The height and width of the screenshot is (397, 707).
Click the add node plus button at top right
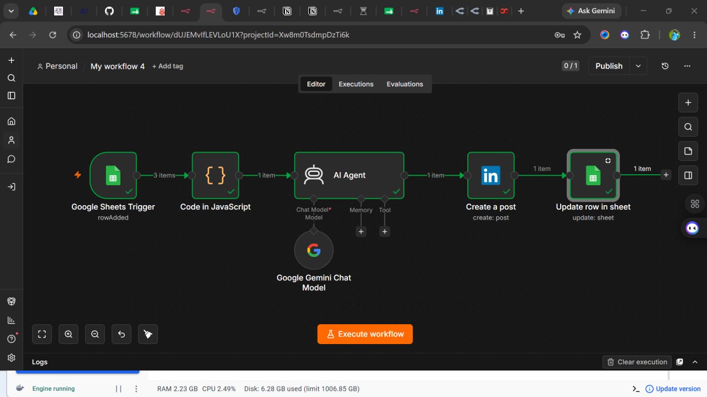pos(688,103)
